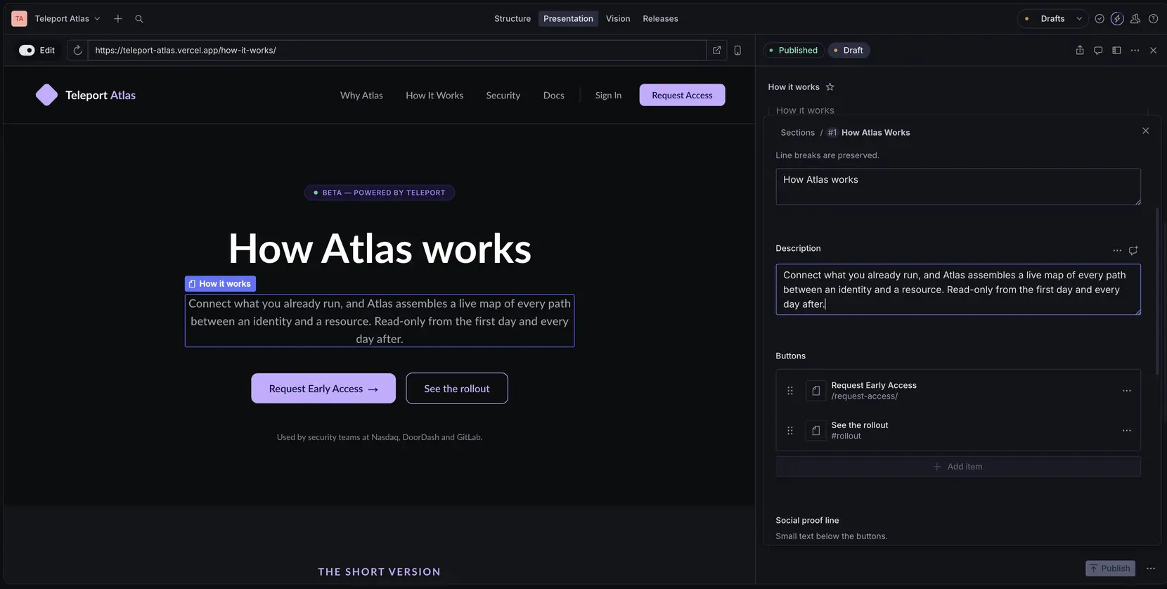The height and width of the screenshot is (589, 1167).
Task: Open Description field ellipsis menu
Action: (x=1117, y=251)
